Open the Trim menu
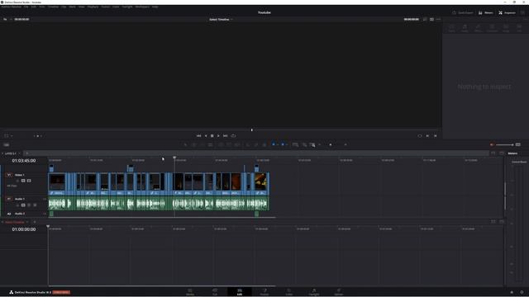 click(x=42, y=7)
